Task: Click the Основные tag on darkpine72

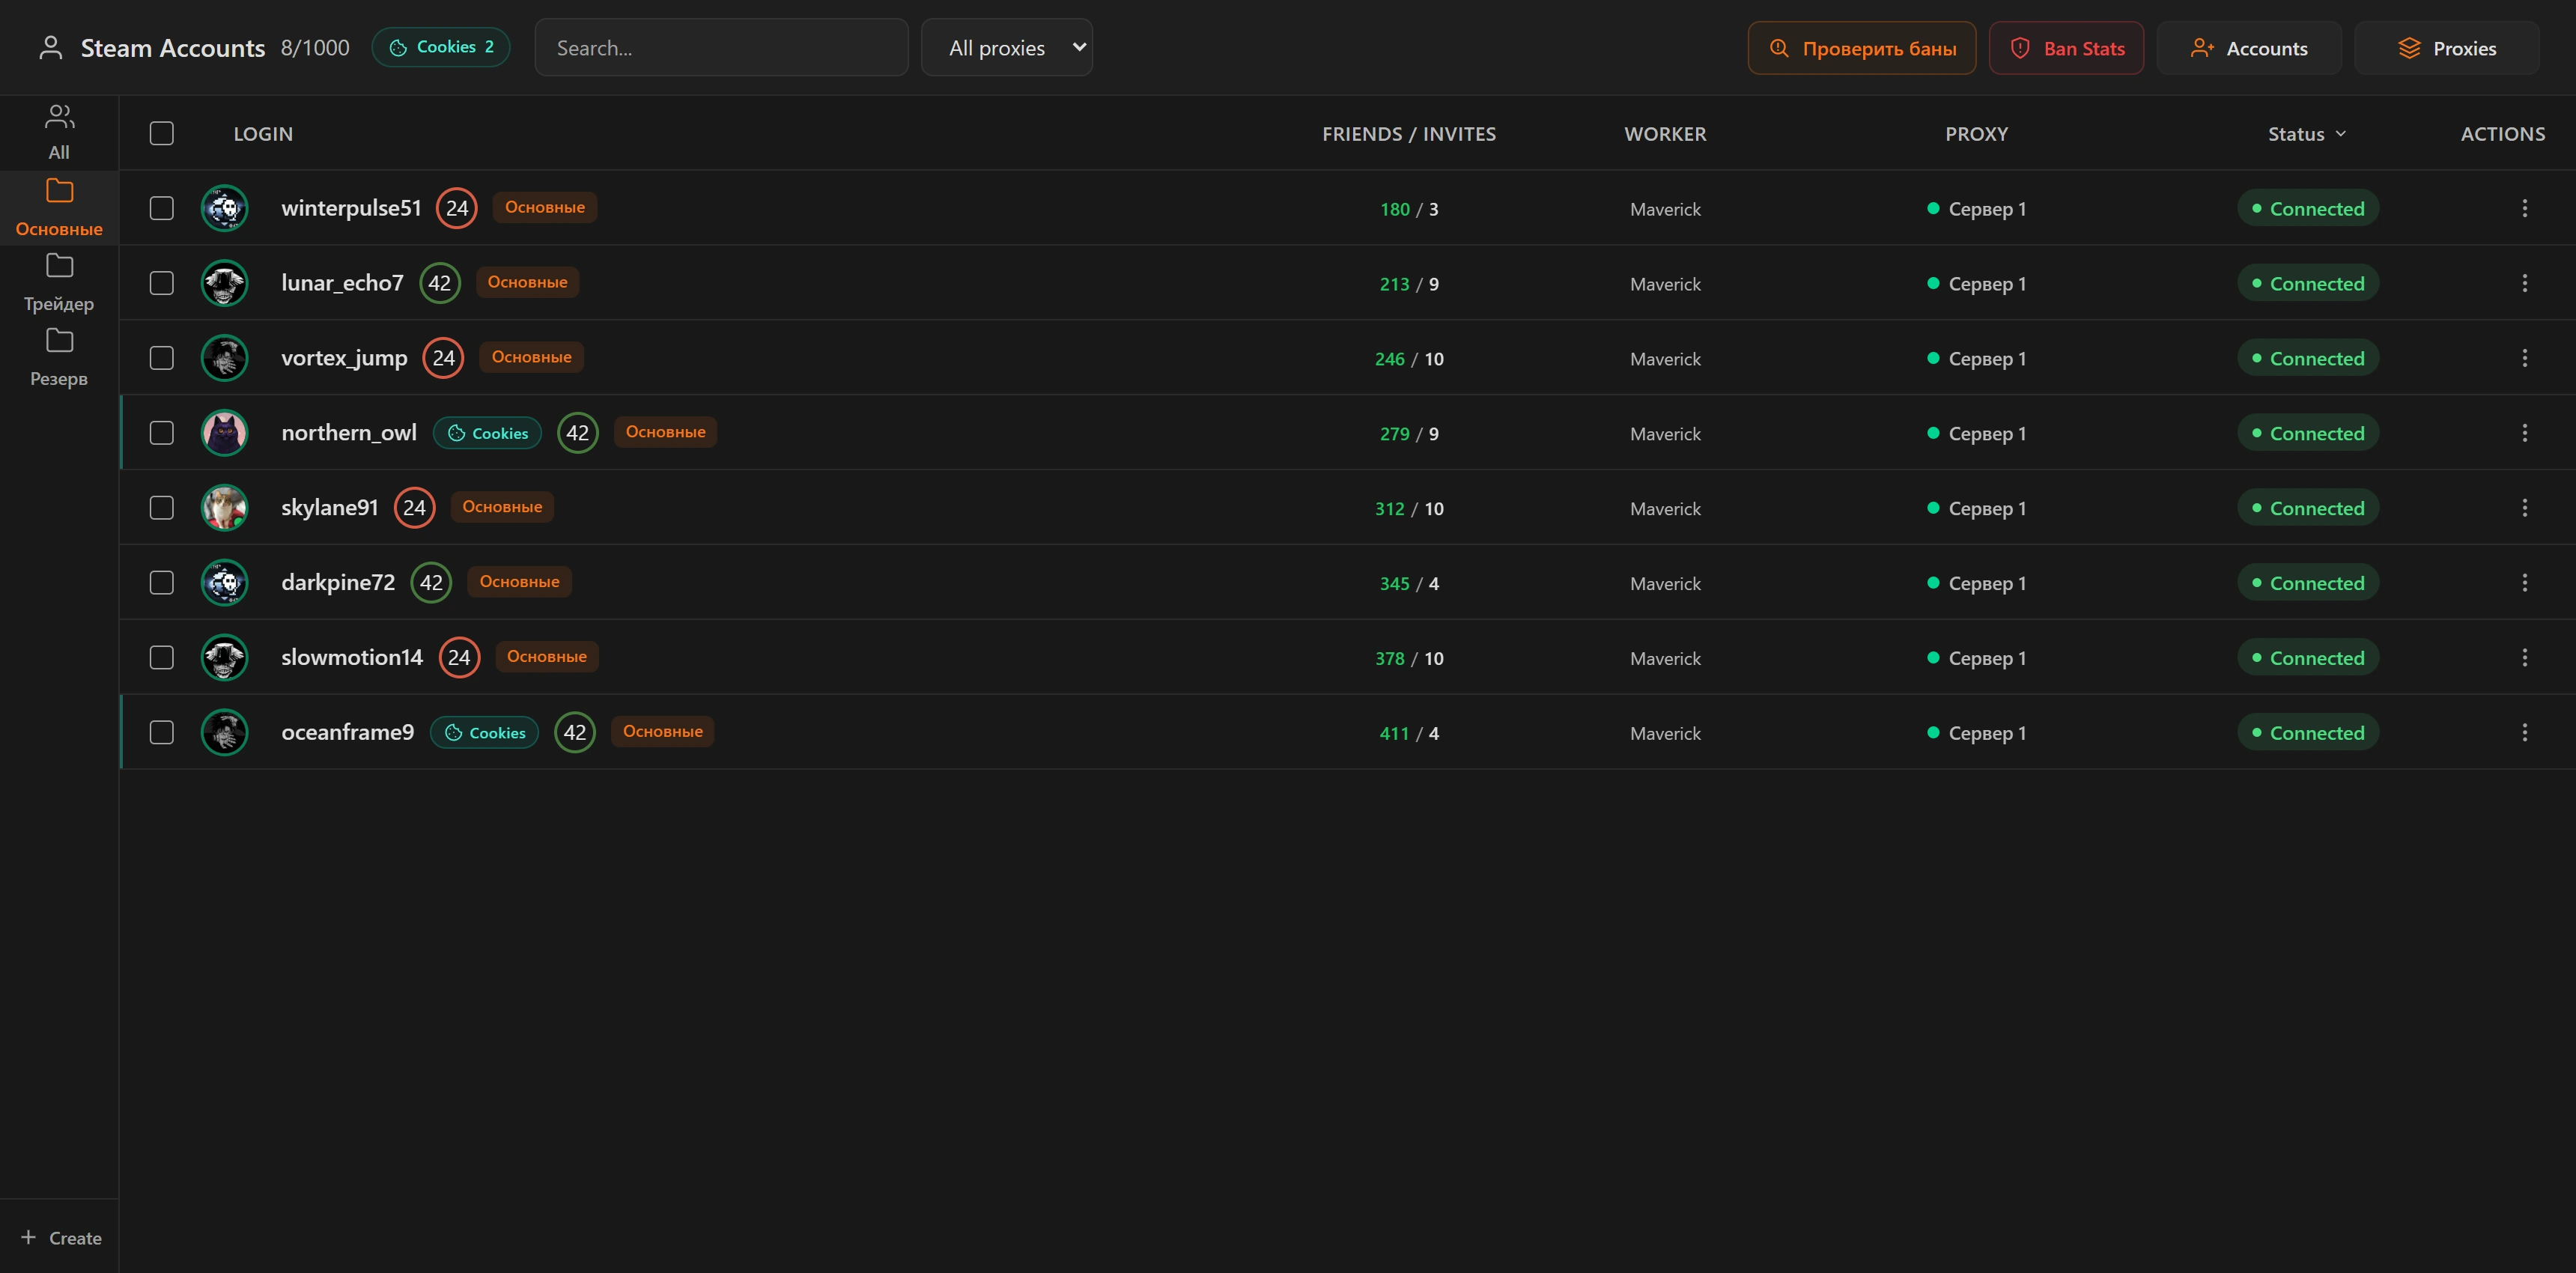Action: coord(519,582)
